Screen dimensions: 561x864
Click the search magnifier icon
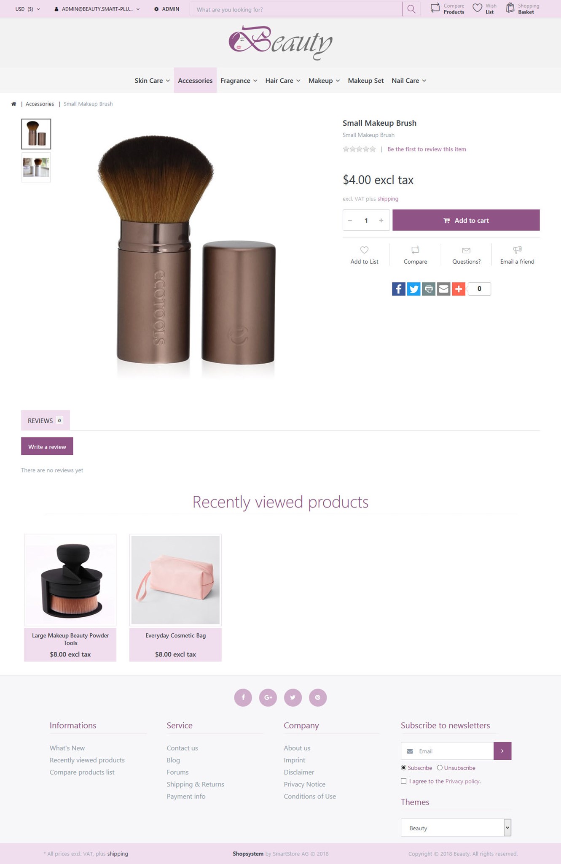(411, 9)
